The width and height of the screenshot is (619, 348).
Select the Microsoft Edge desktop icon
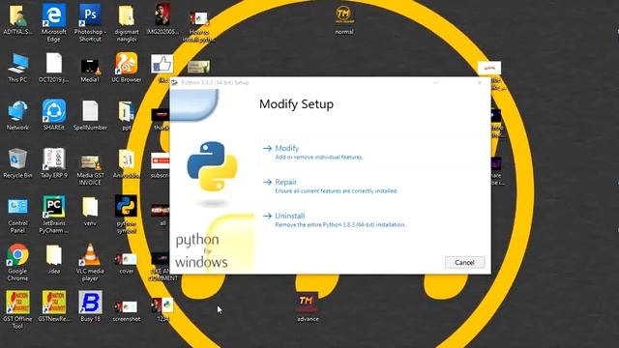click(54, 23)
